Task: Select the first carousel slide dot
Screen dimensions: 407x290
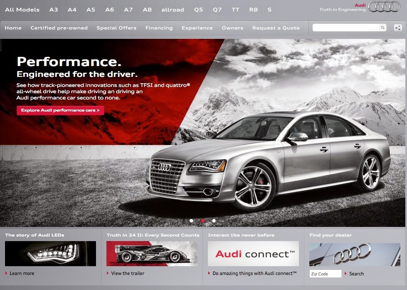Action: [x=191, y=221]
